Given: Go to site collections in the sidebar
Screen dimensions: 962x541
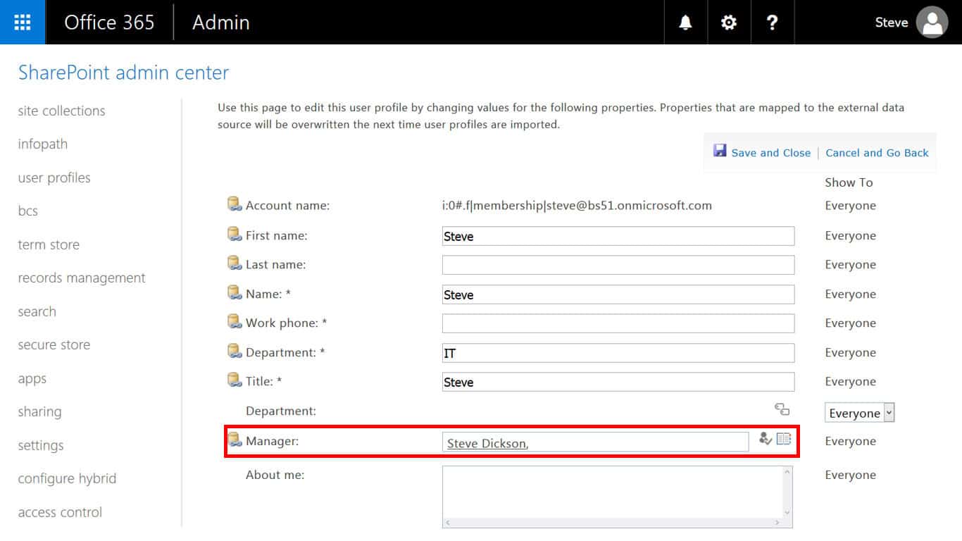Looking at the screenshot, I should (61, 111).
